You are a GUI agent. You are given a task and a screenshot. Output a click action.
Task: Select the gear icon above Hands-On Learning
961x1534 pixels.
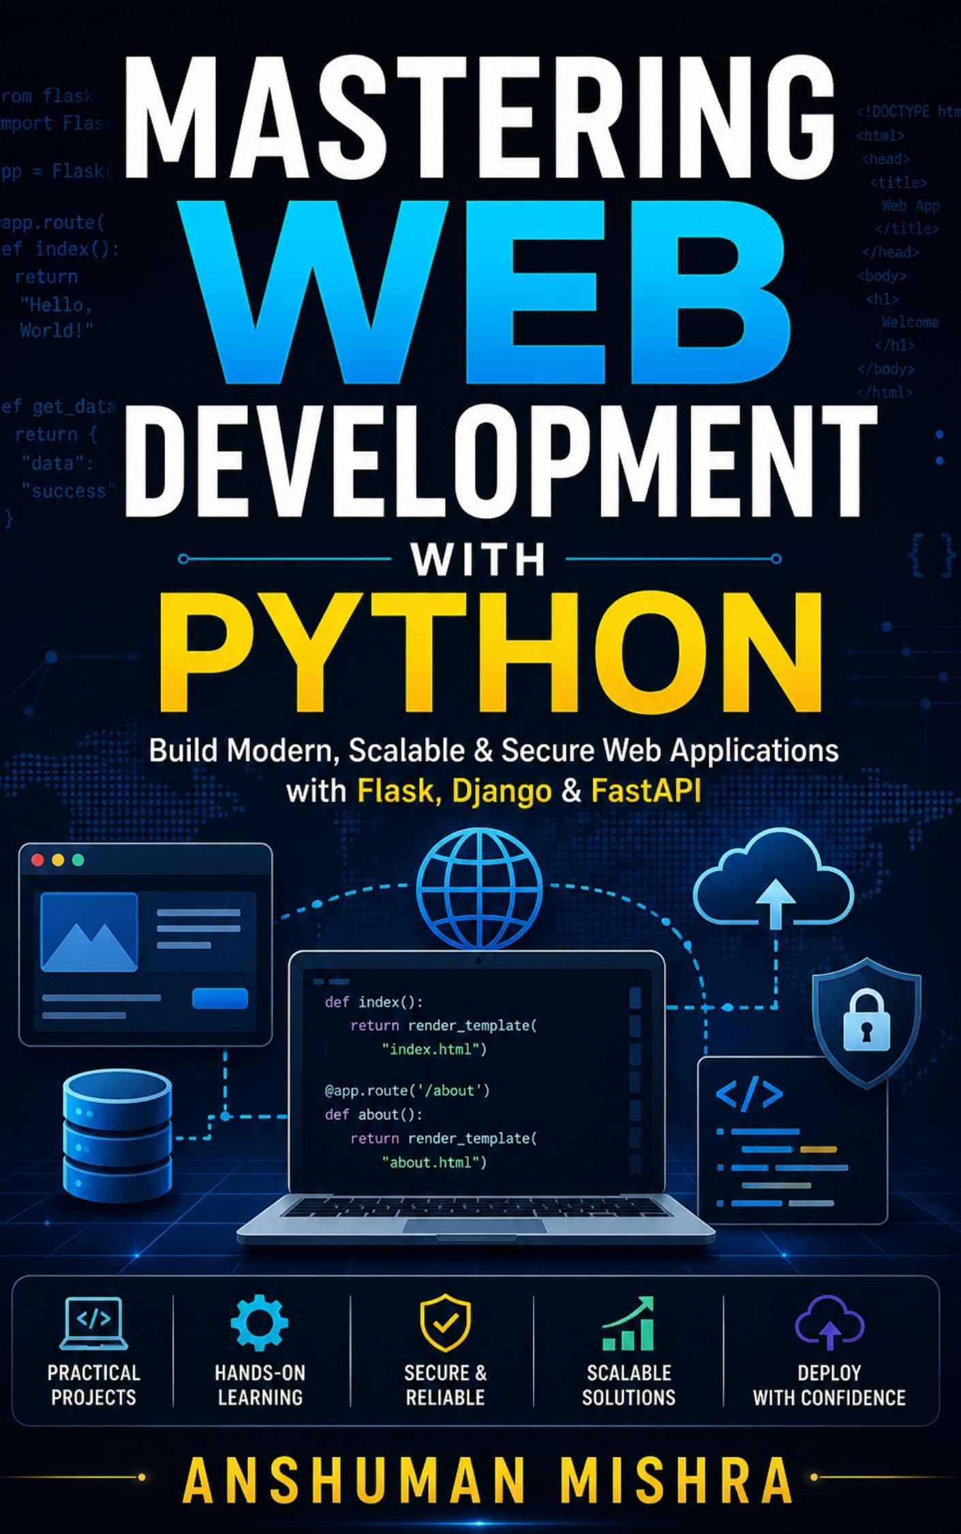(x=260, y=1323)
